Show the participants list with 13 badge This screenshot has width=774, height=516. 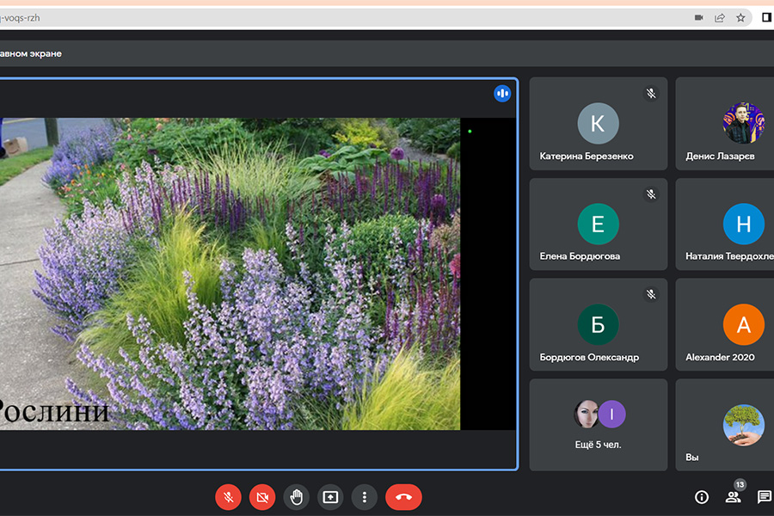coord(733,496)
